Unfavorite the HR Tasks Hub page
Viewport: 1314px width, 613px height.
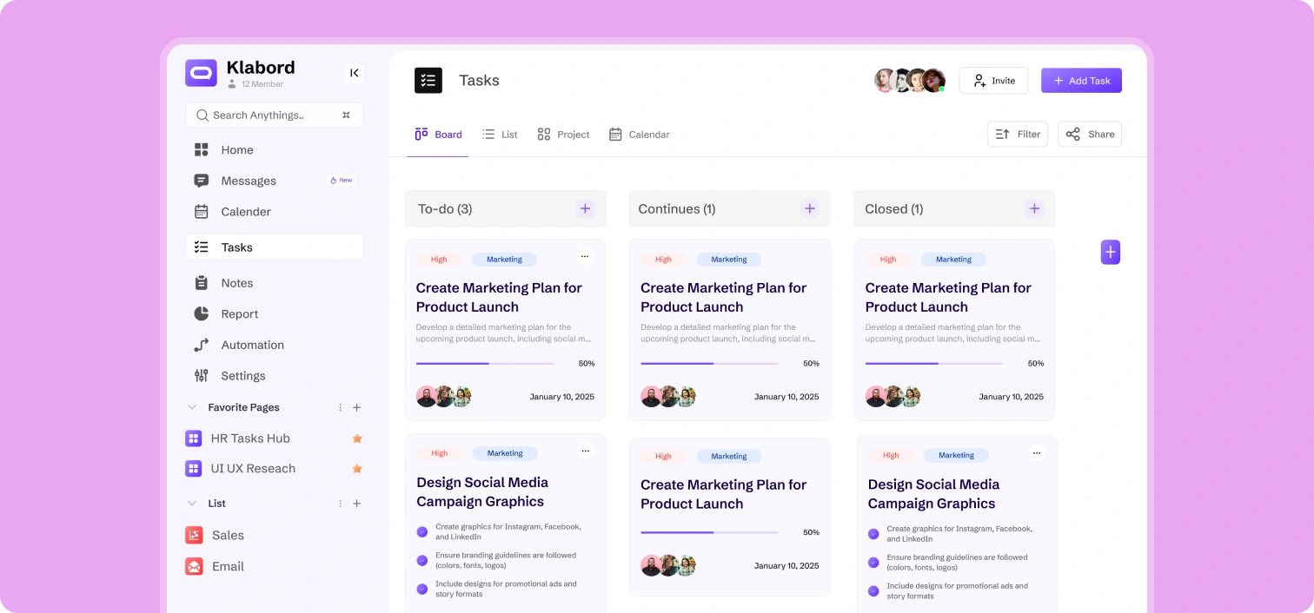click(x=356, y=438)
